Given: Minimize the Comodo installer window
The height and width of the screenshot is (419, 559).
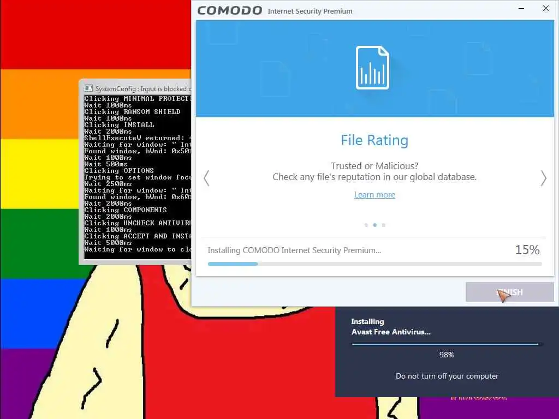Looking at the screenshot, I should pyautogui.click(x=521, y=8).
